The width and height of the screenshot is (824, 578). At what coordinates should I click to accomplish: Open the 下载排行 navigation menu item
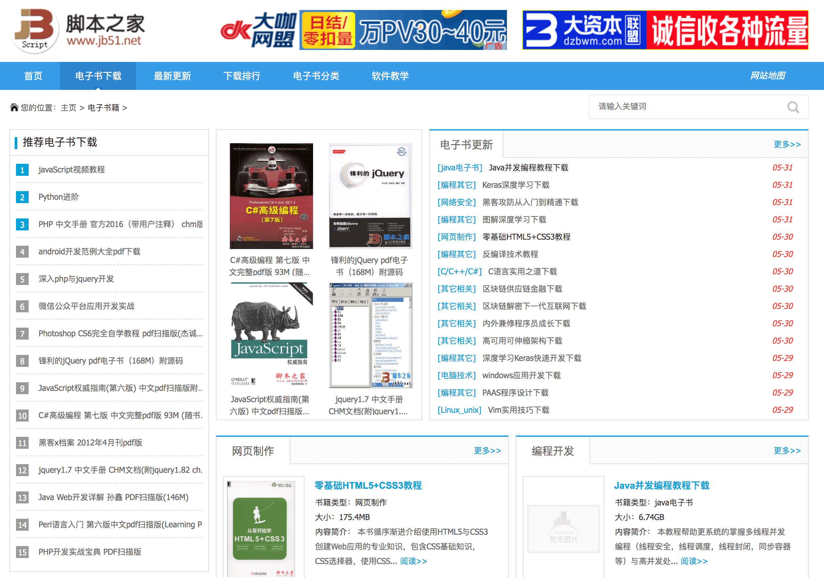pyautogui.click(x=241, y=76)
